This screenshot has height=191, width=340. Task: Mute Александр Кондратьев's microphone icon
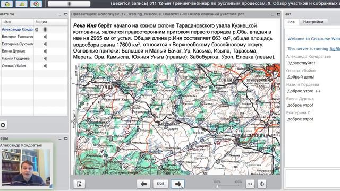45,30
